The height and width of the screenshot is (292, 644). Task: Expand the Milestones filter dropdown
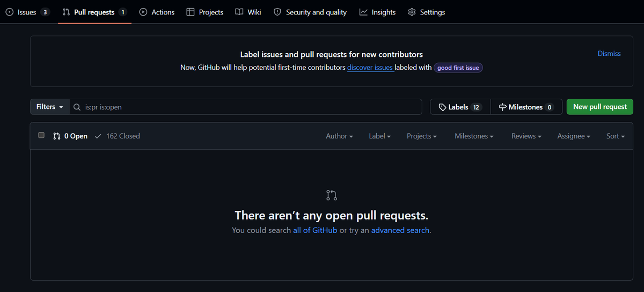[474, 136]
